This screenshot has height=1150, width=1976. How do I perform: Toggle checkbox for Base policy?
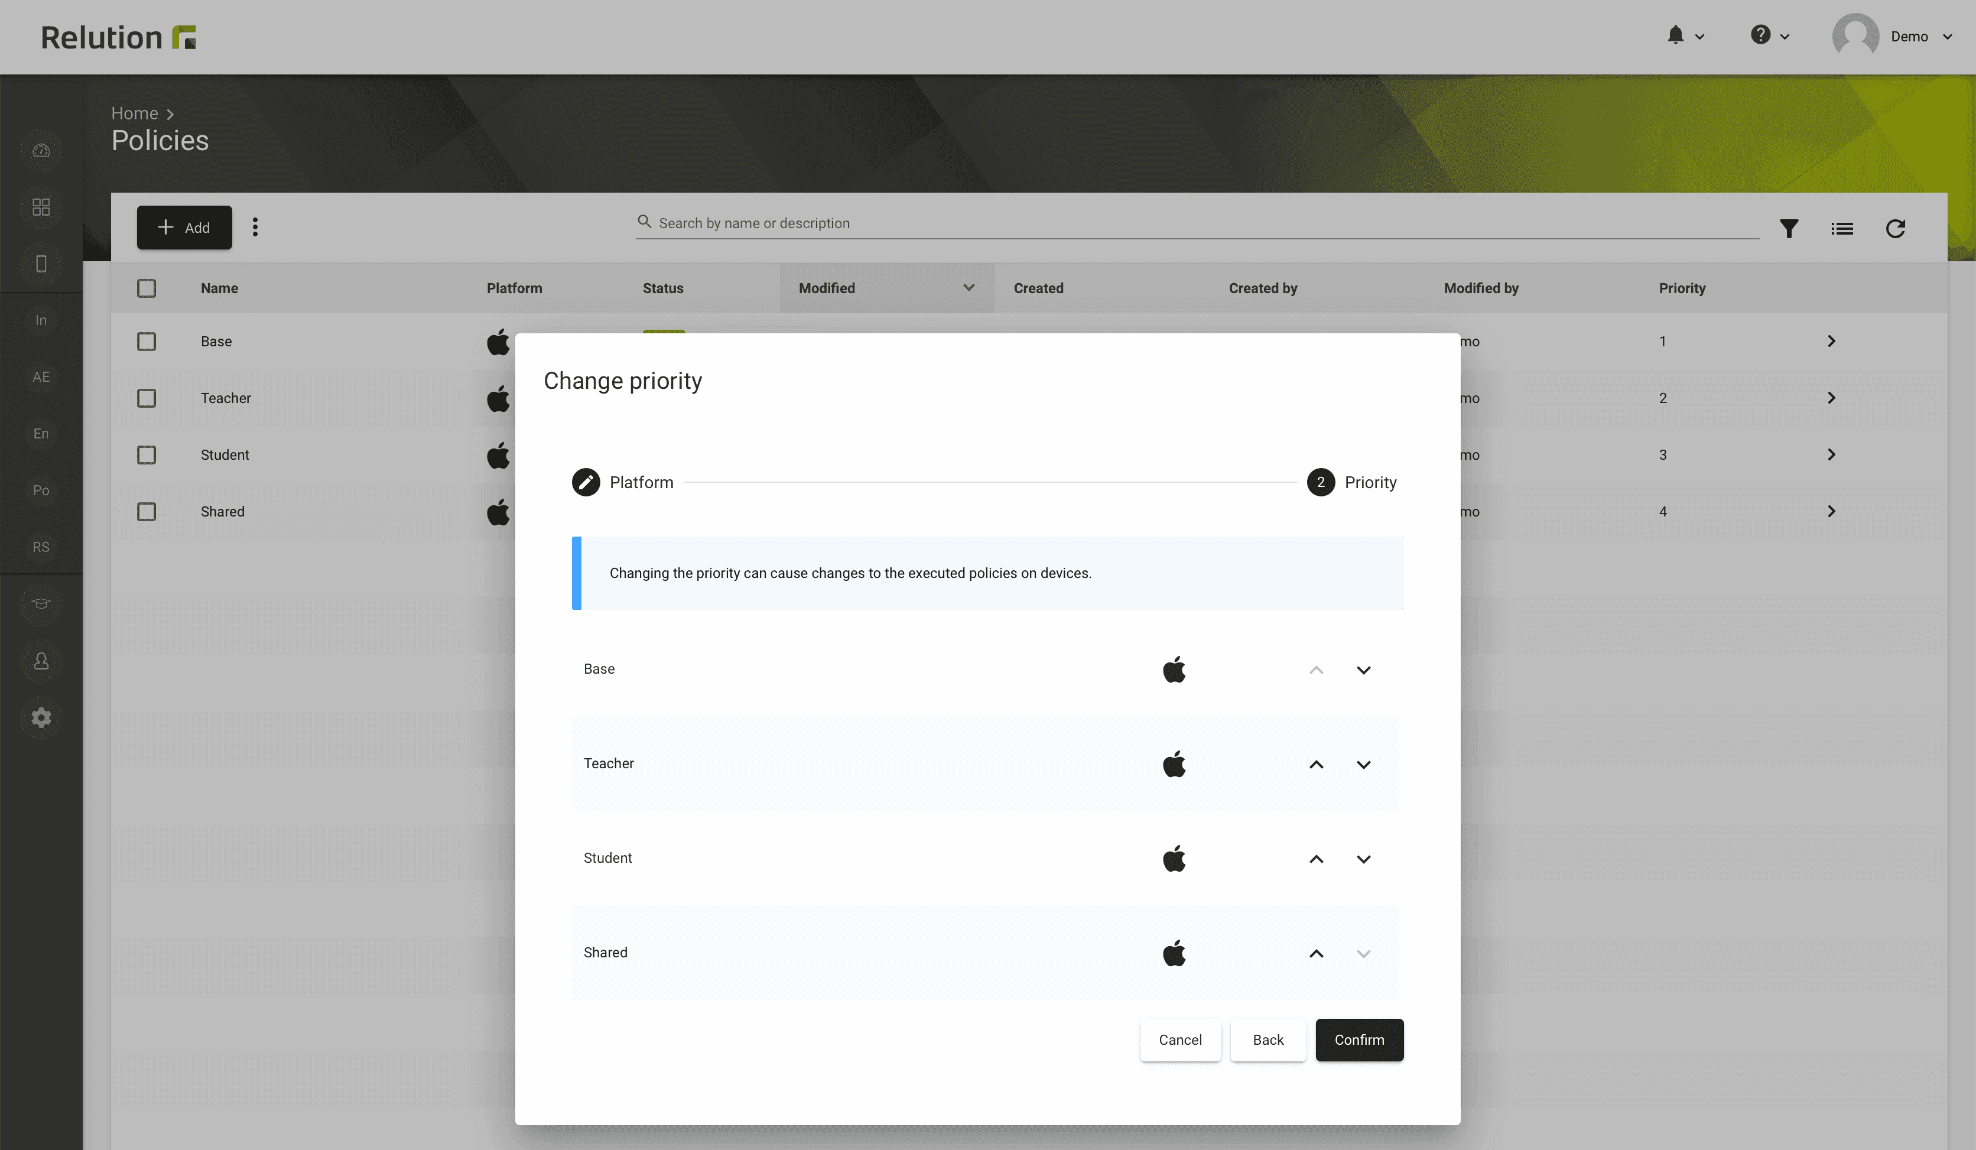pyautogui.click(x=147, y=341)
